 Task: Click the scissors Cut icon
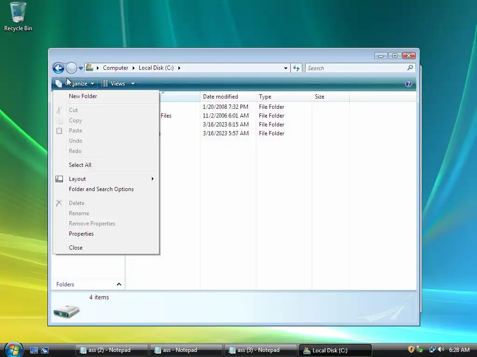(59, 110)
